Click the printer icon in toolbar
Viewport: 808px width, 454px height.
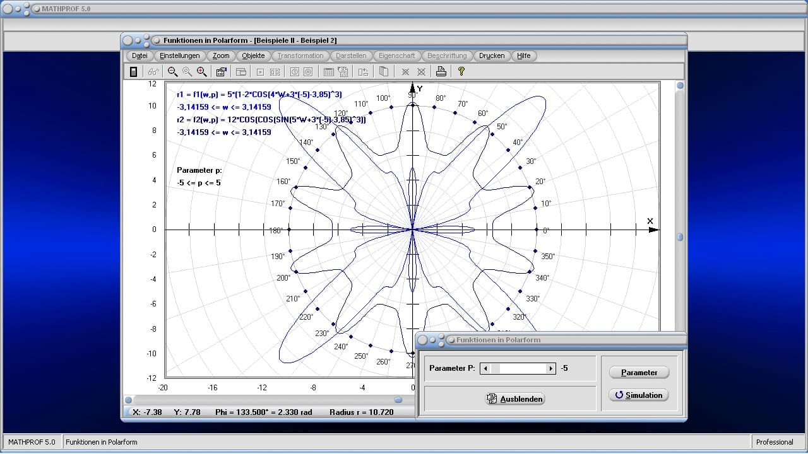441,72
